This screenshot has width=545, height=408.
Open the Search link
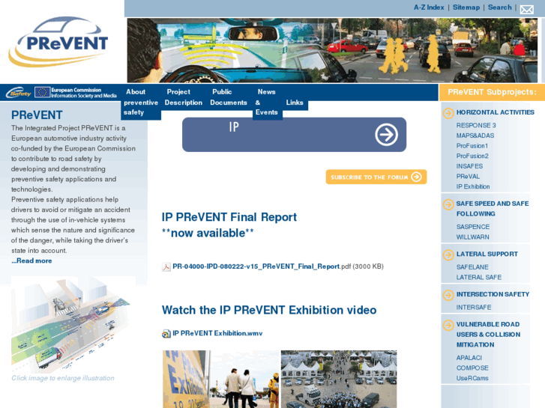pos(499,7)
